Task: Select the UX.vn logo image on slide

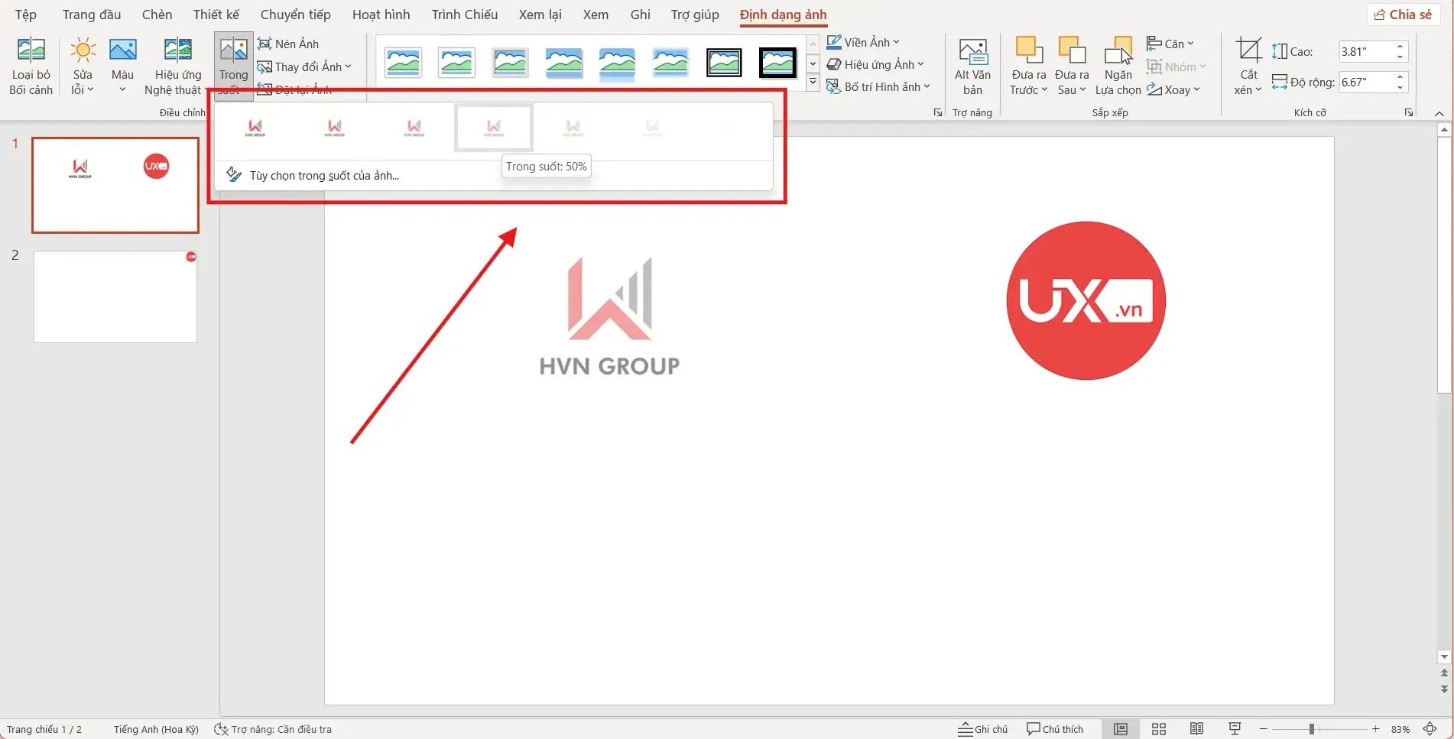Action: pyautogui.click(x=1086, y=300)
